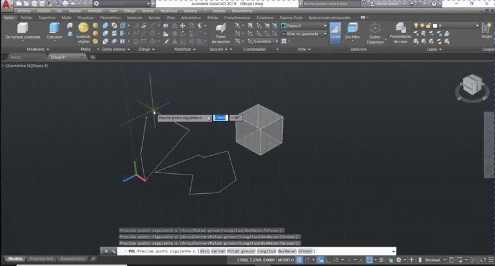495x266 pixels.
Task: Click the rectangle tool in Dibujo panel
Action: [144, 41]
